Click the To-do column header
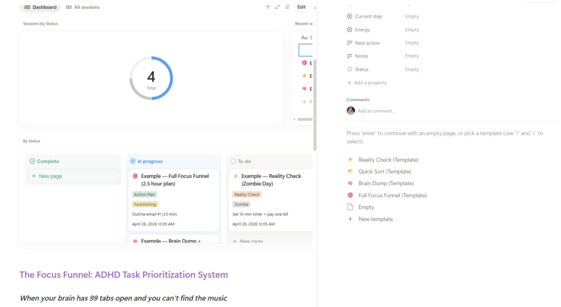 [x=241, y=161]
